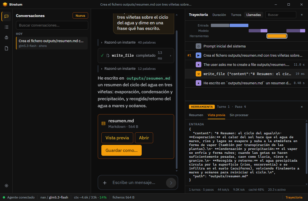Close the HERRAMIENTA detail panel
The image size is (308, 201).
(x=302, y=107)
